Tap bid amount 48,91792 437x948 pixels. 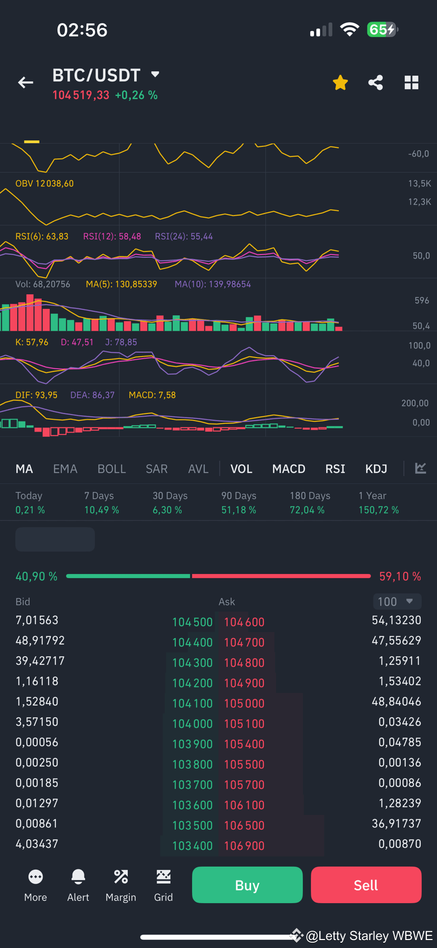tap(40, 641)
